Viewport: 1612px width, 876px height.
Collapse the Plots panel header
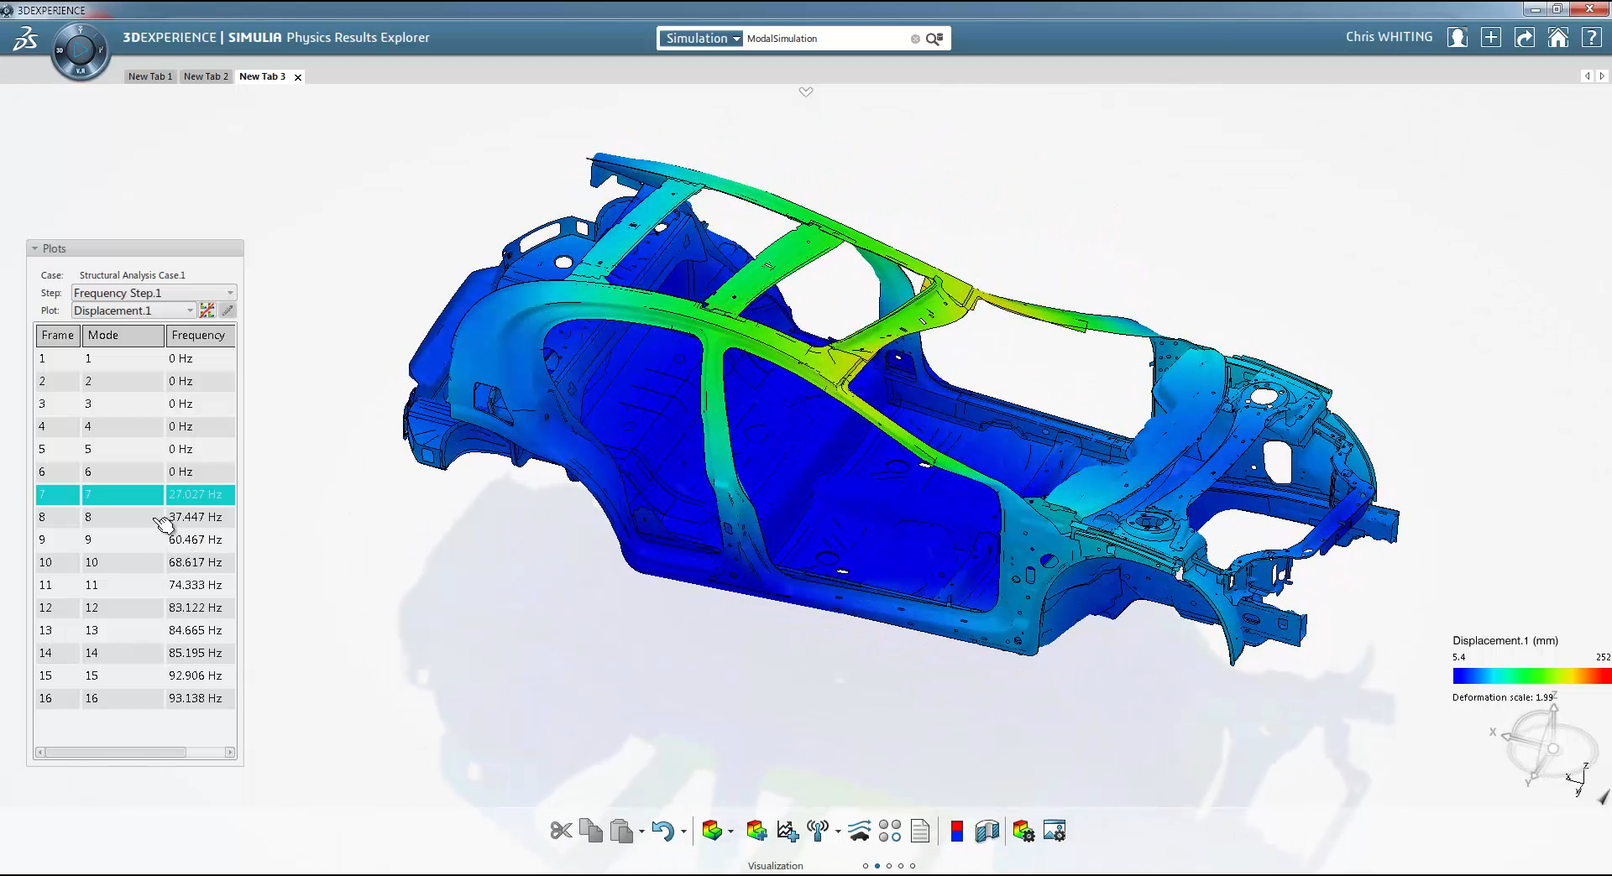[35, 248]
